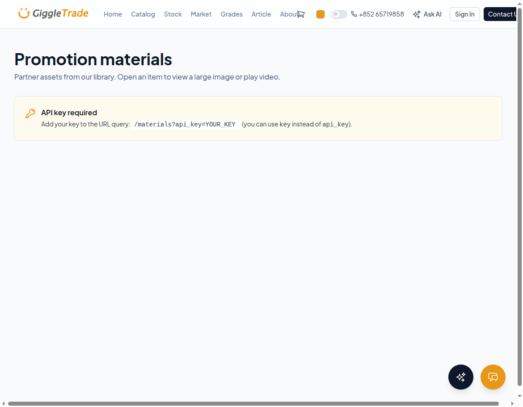Open the AI assistant floating button

pyautogui.click(x=460, y=377)
